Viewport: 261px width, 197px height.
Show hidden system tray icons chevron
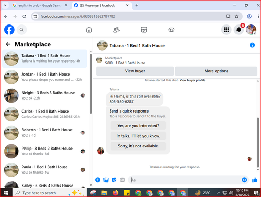click(219, 193)
